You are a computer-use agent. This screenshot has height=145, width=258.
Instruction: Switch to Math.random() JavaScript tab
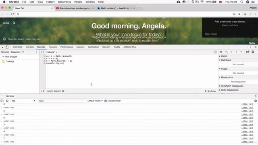116,8
